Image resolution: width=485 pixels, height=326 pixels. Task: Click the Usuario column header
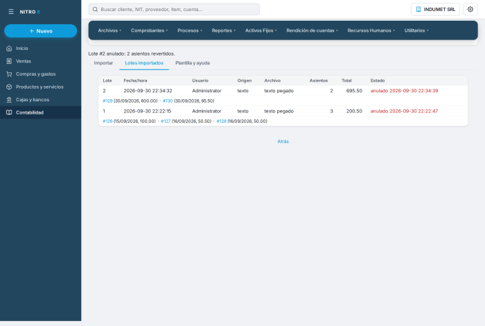200,80
